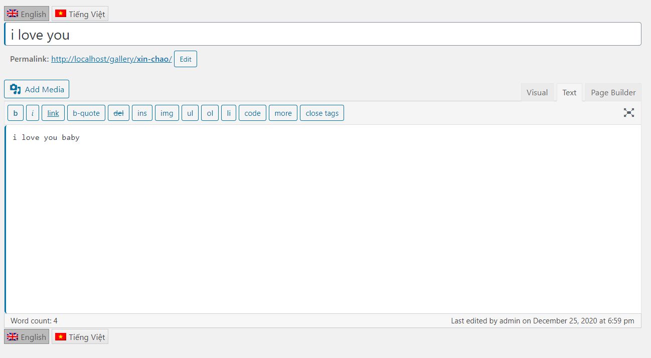This screenshot has width=651, height=358.
Task: Insert the more tag
Action: [x=283, y=113]
